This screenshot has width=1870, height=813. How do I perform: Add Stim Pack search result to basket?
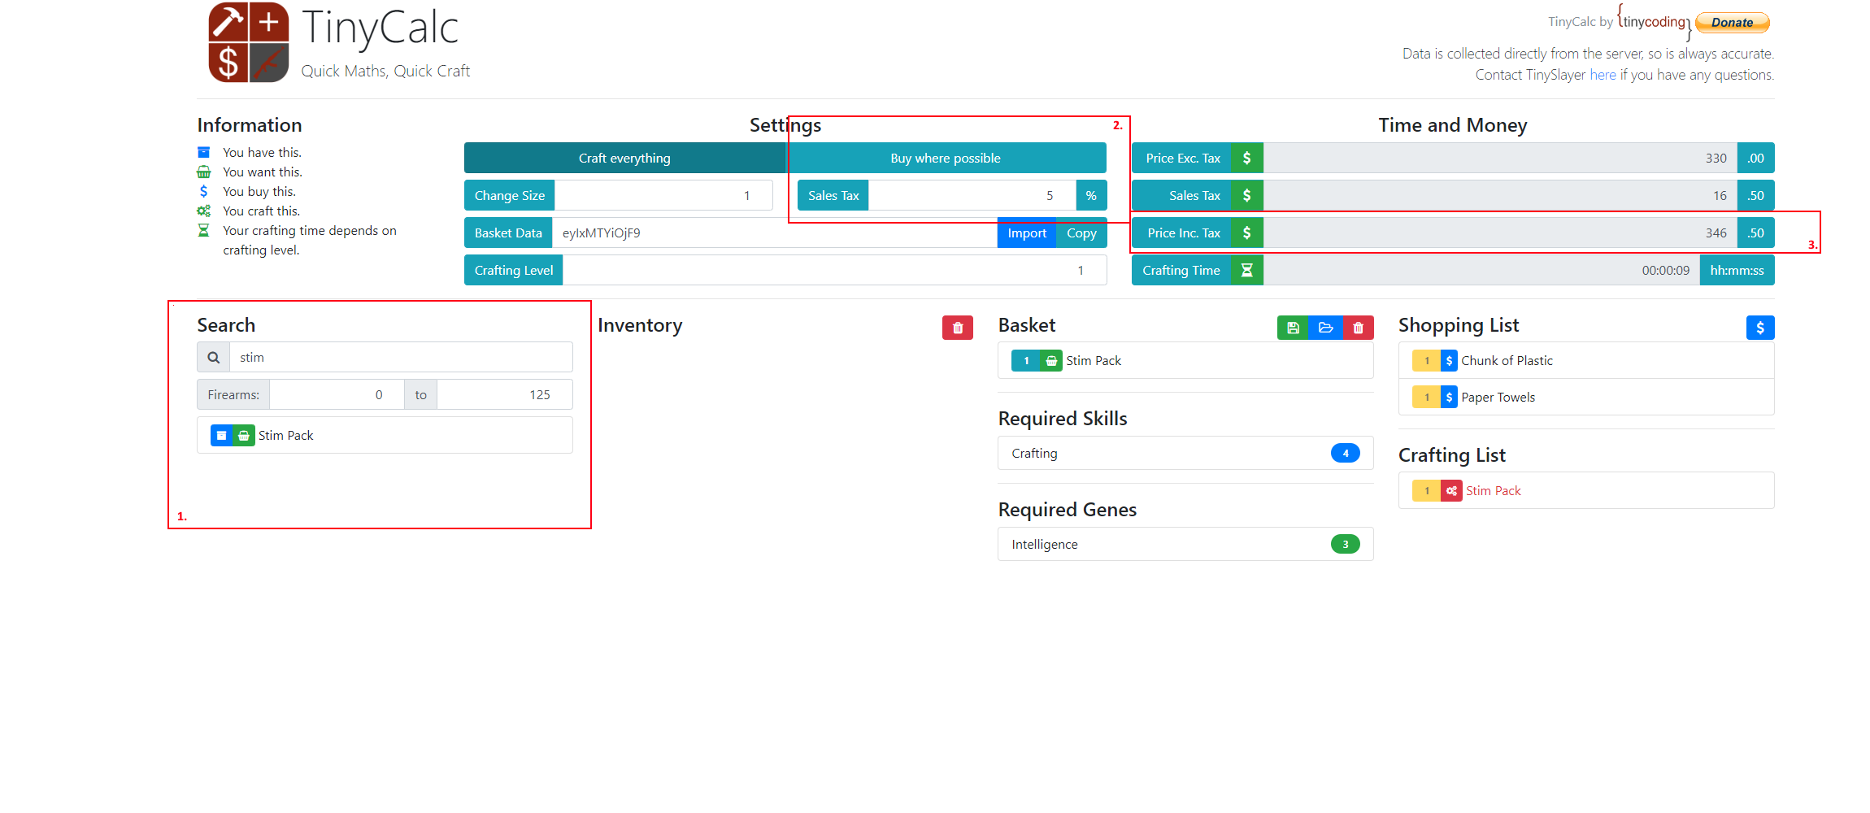click(x=244, y=436)
